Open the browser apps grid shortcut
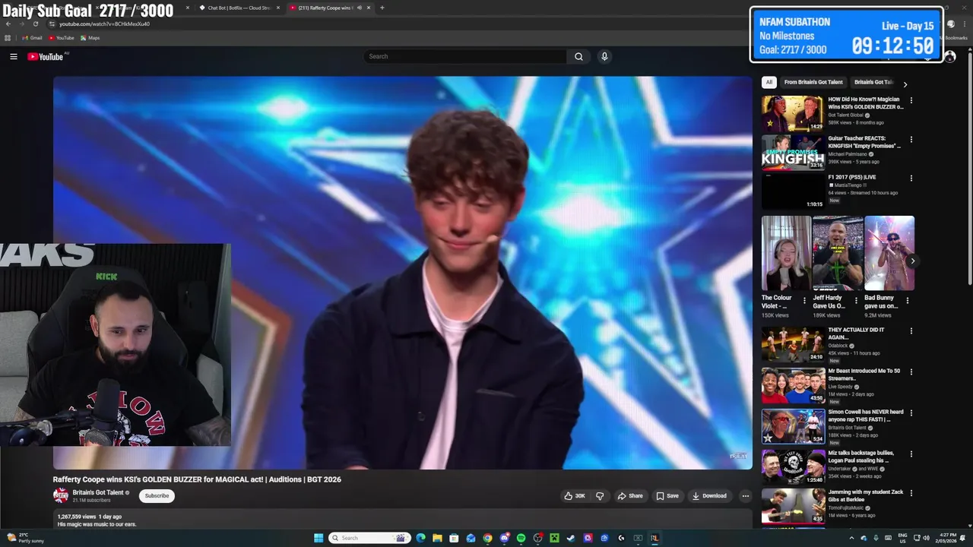Image resolution: width=973 pixels, height=547 pixels. click(8, 38)
